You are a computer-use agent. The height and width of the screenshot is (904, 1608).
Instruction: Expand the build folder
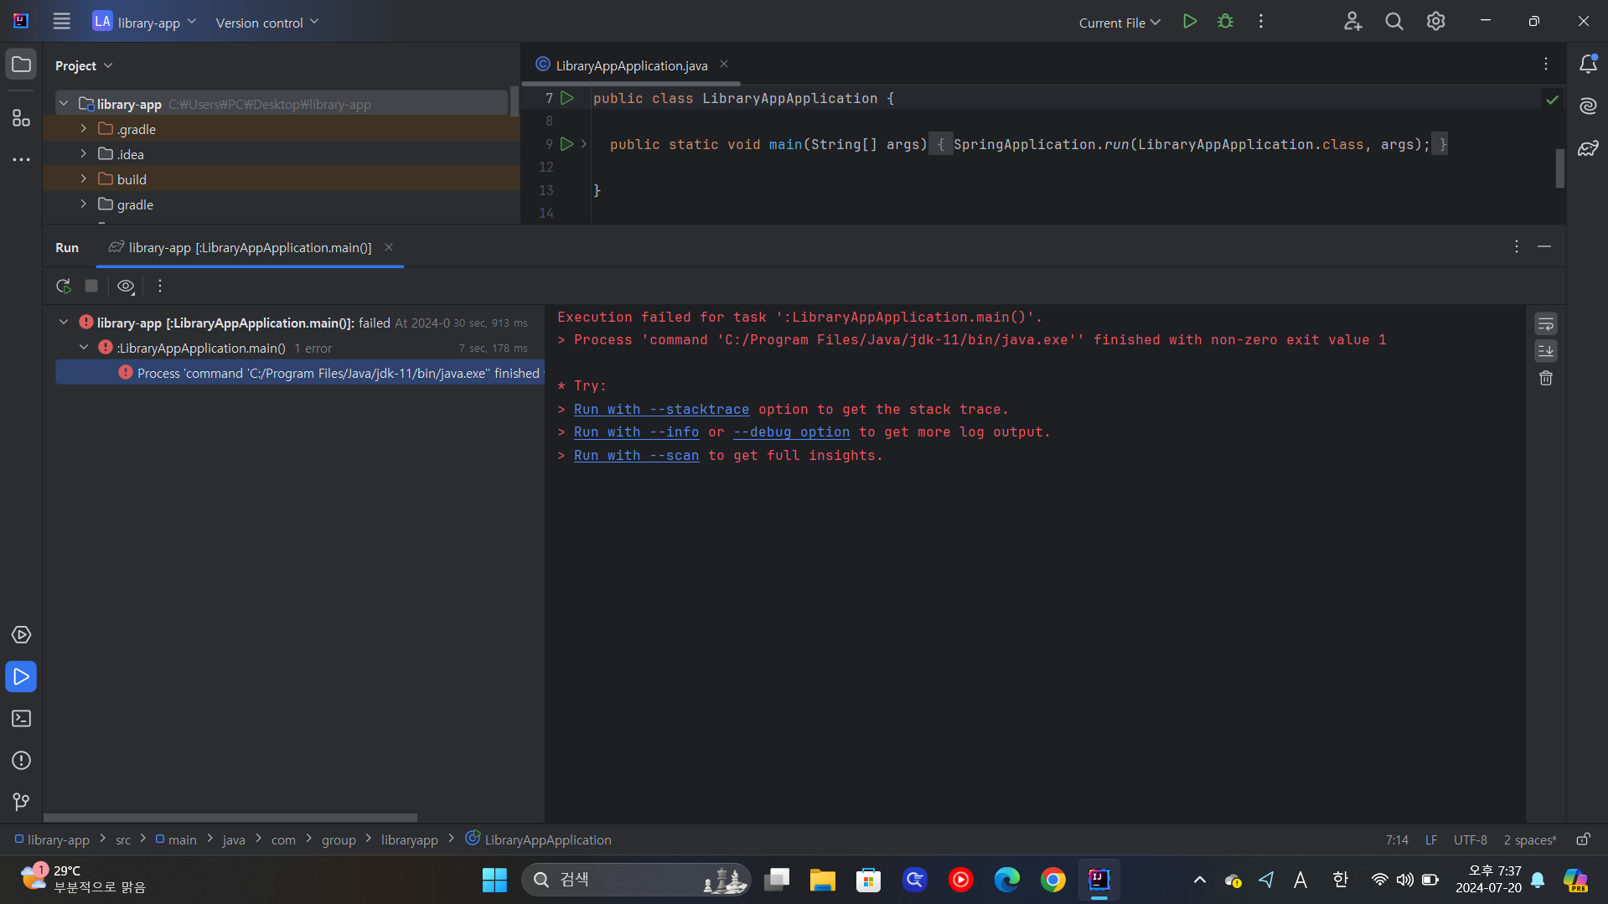[x=84, y=179]
